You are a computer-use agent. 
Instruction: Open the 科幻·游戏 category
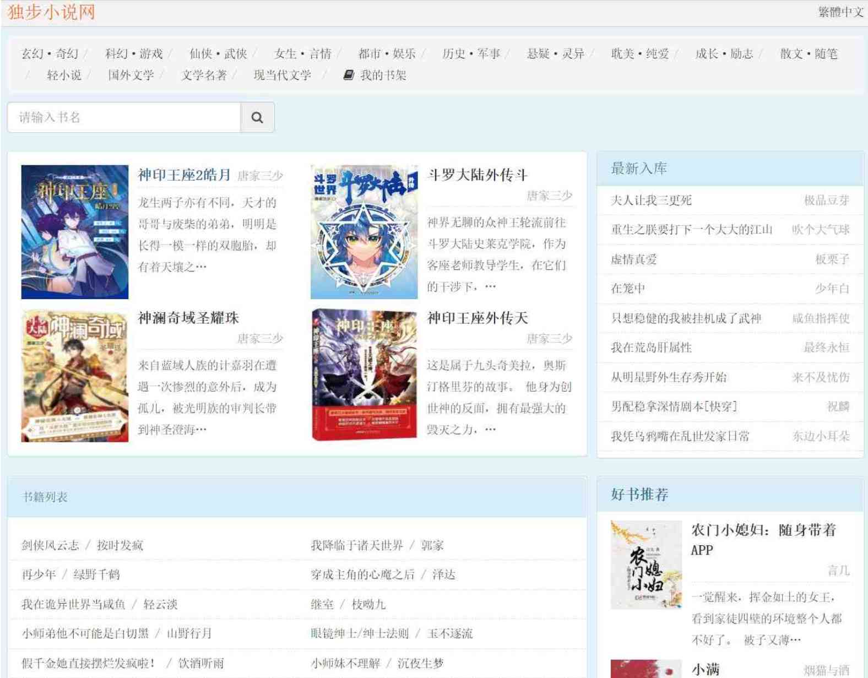(x=134, y=53)
